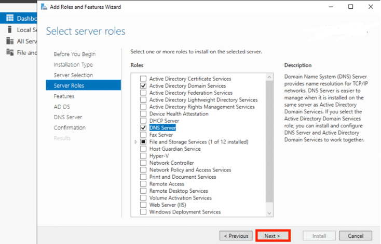Select the highlighted DNS Server role label

point(162,127)
